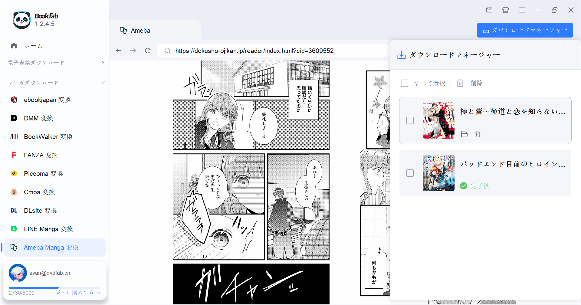Screen dimensions: 581x305
Task: Switch to the Ameba browser tab
Action: tap(155, 30)
